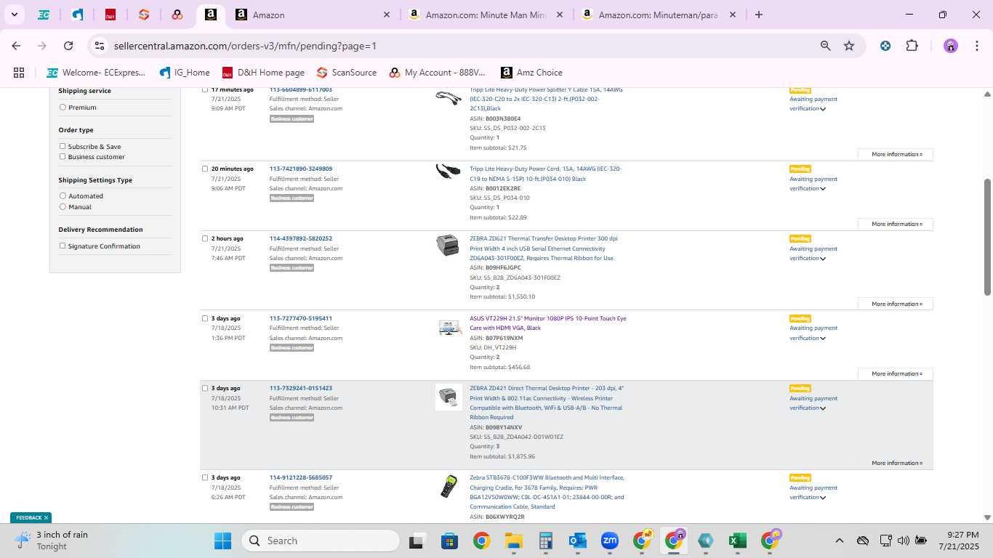Click the zoom magnifier icon in address bar
This screenshot has width=993, height=558.
(x=825, y=46)
